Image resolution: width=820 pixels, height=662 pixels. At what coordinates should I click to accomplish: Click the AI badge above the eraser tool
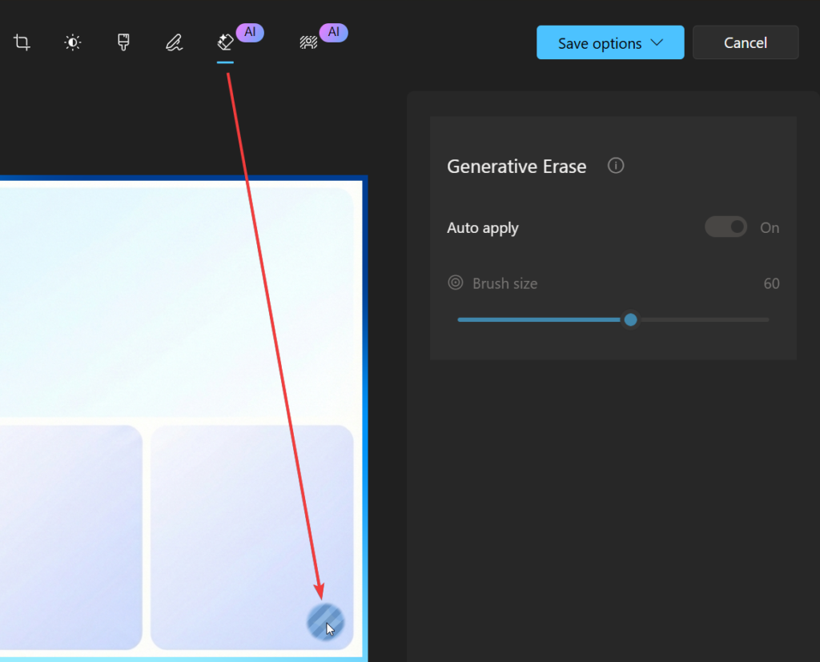tap(250, 32)
